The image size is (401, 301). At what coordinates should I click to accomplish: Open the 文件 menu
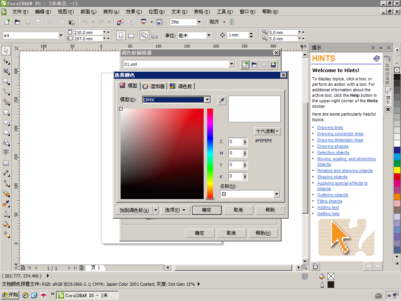point(20,12)
